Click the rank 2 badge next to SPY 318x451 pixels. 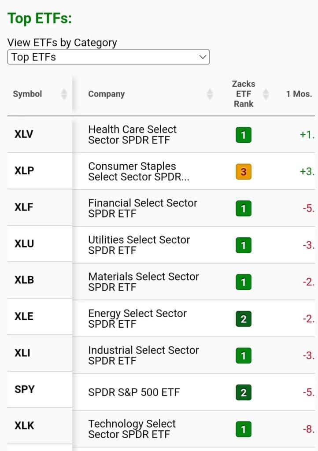click(x=243, y=392)
